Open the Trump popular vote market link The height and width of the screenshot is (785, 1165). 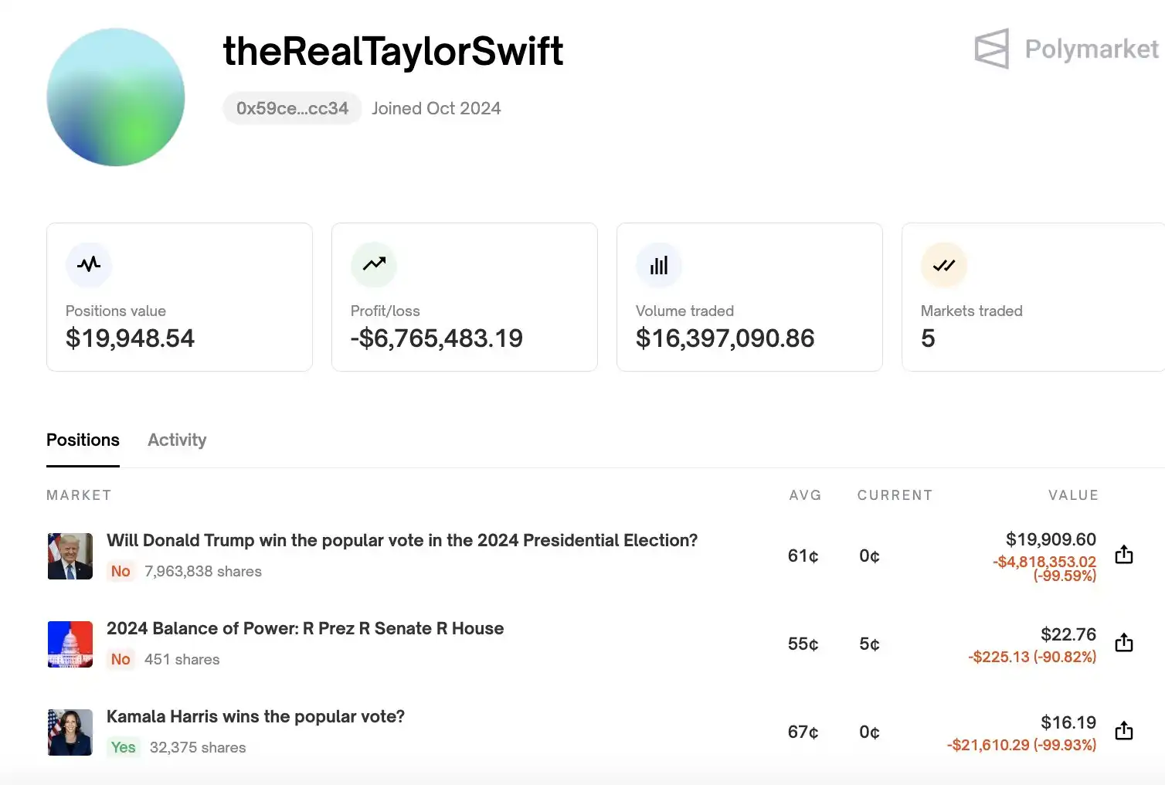pos(402,540)
